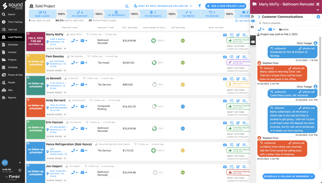Expand Show More on Pam Beesley's lead
The image size is (322, 183).
tap(56, 71)
